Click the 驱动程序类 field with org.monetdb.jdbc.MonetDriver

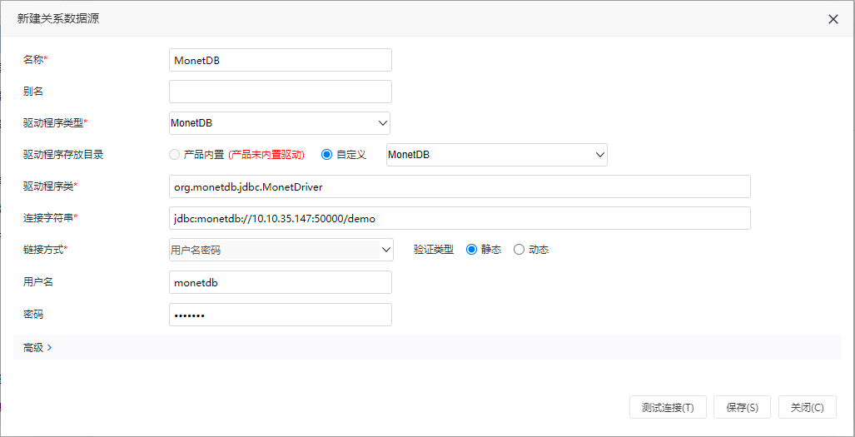point(460,186)
